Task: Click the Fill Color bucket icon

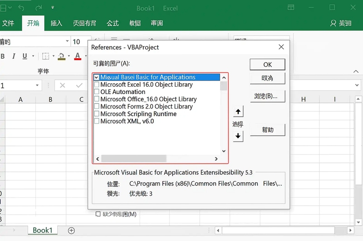Action: 62,56
